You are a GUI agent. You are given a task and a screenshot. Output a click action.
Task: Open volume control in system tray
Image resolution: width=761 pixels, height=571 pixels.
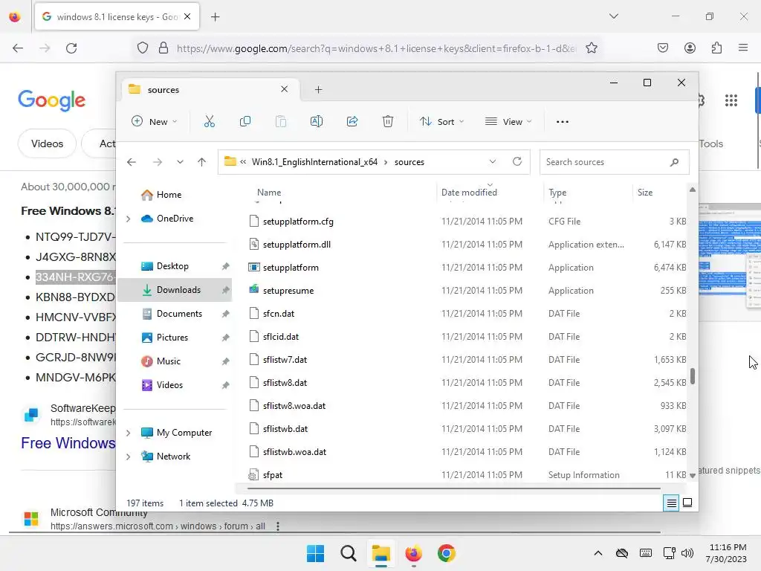coord(687,553)
